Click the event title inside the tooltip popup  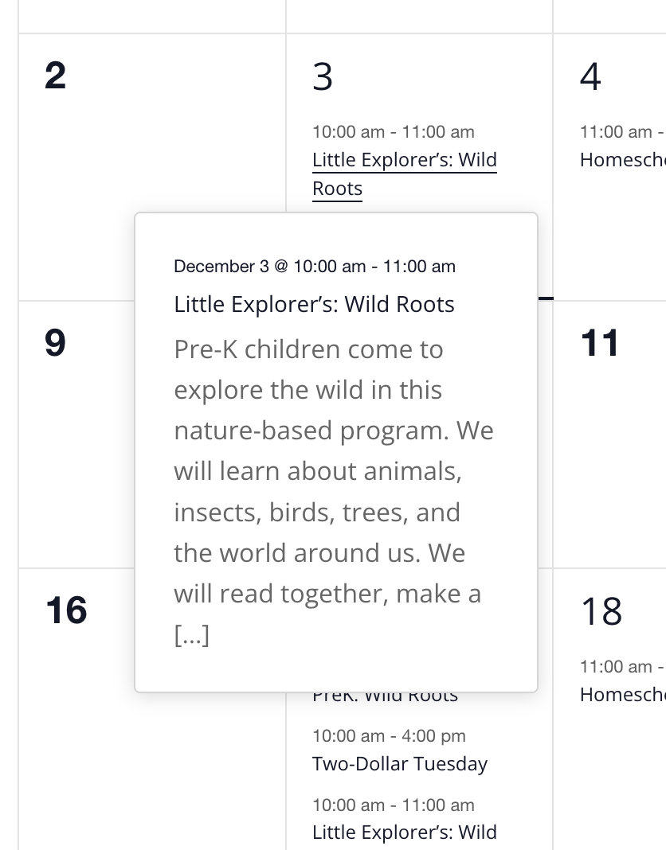click(x=314, y=304)
